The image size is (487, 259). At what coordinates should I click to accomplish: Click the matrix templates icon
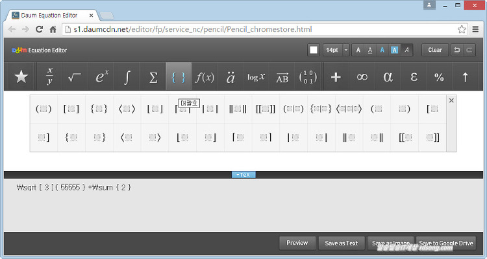308,77
